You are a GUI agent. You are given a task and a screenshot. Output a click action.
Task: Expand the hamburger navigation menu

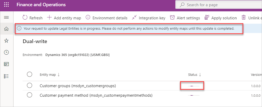tap(6, 17)
